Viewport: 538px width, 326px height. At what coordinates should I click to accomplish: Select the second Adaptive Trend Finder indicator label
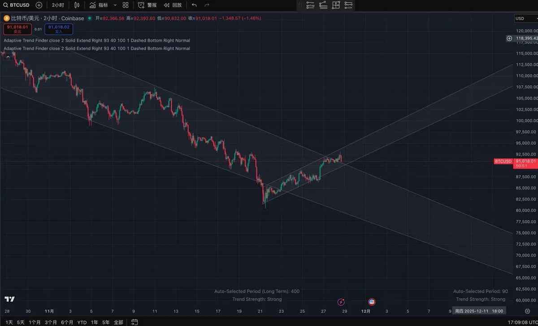[x=96, y=48]
